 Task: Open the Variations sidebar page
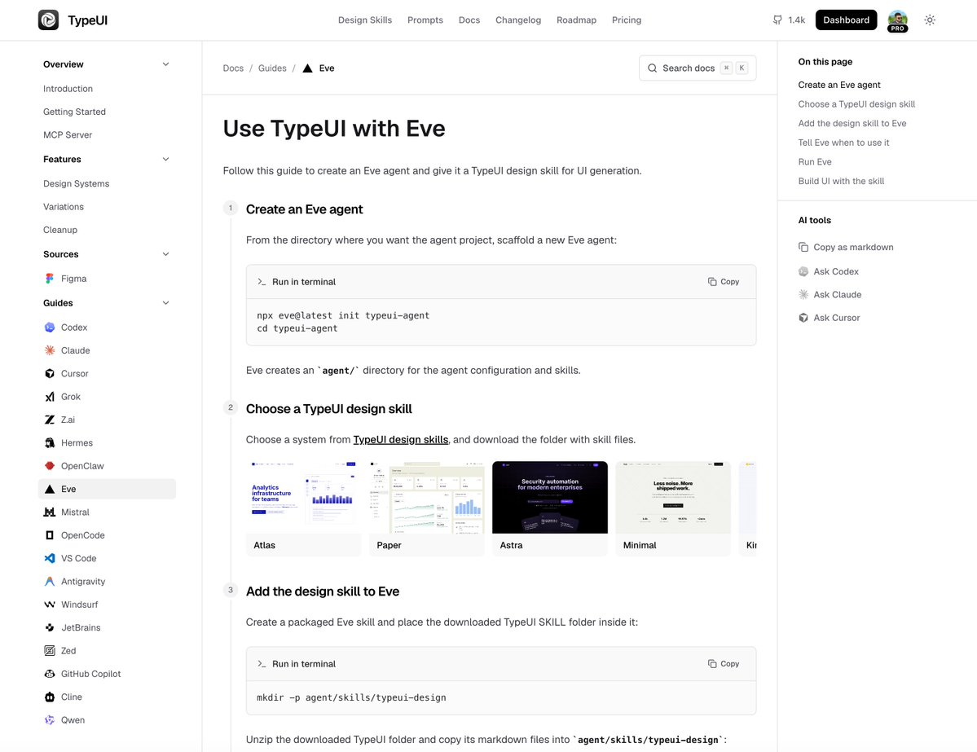(x=63, y=206)
